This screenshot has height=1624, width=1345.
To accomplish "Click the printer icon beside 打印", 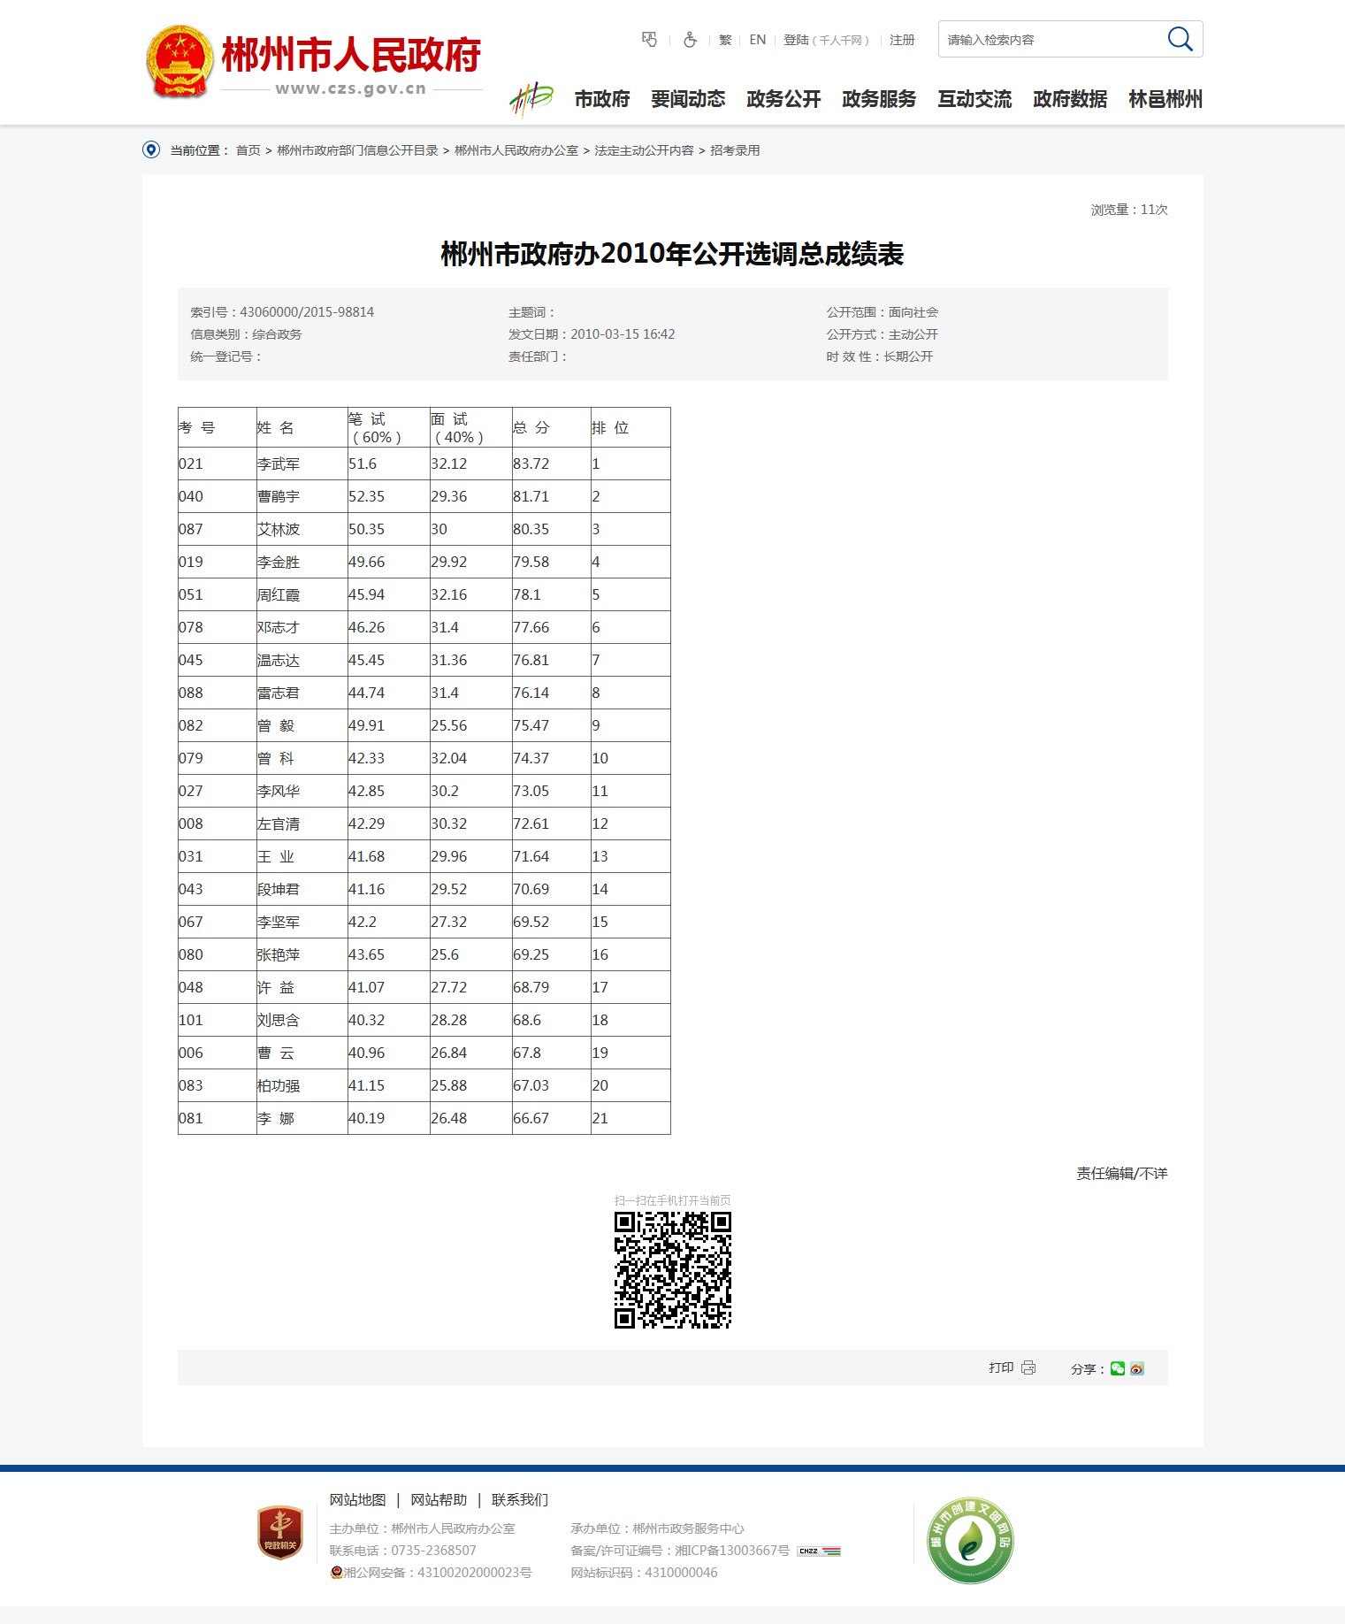I will point(1028,1367).
